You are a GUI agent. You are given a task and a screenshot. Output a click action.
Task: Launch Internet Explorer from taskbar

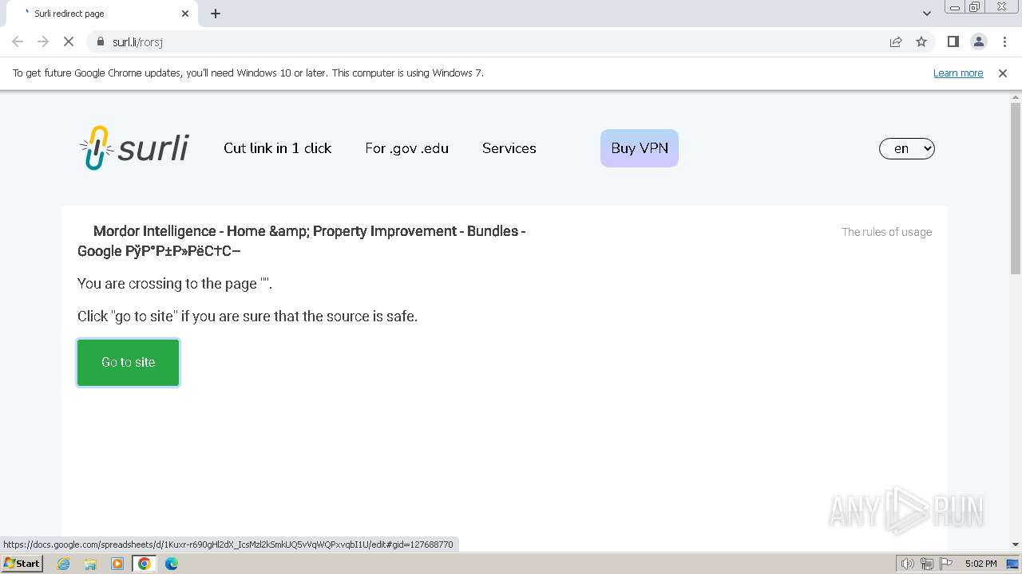pos(64,564)
